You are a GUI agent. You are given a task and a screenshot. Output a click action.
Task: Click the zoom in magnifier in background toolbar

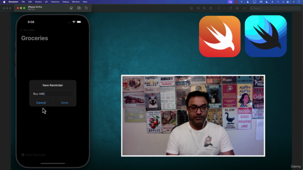[204, 8]
